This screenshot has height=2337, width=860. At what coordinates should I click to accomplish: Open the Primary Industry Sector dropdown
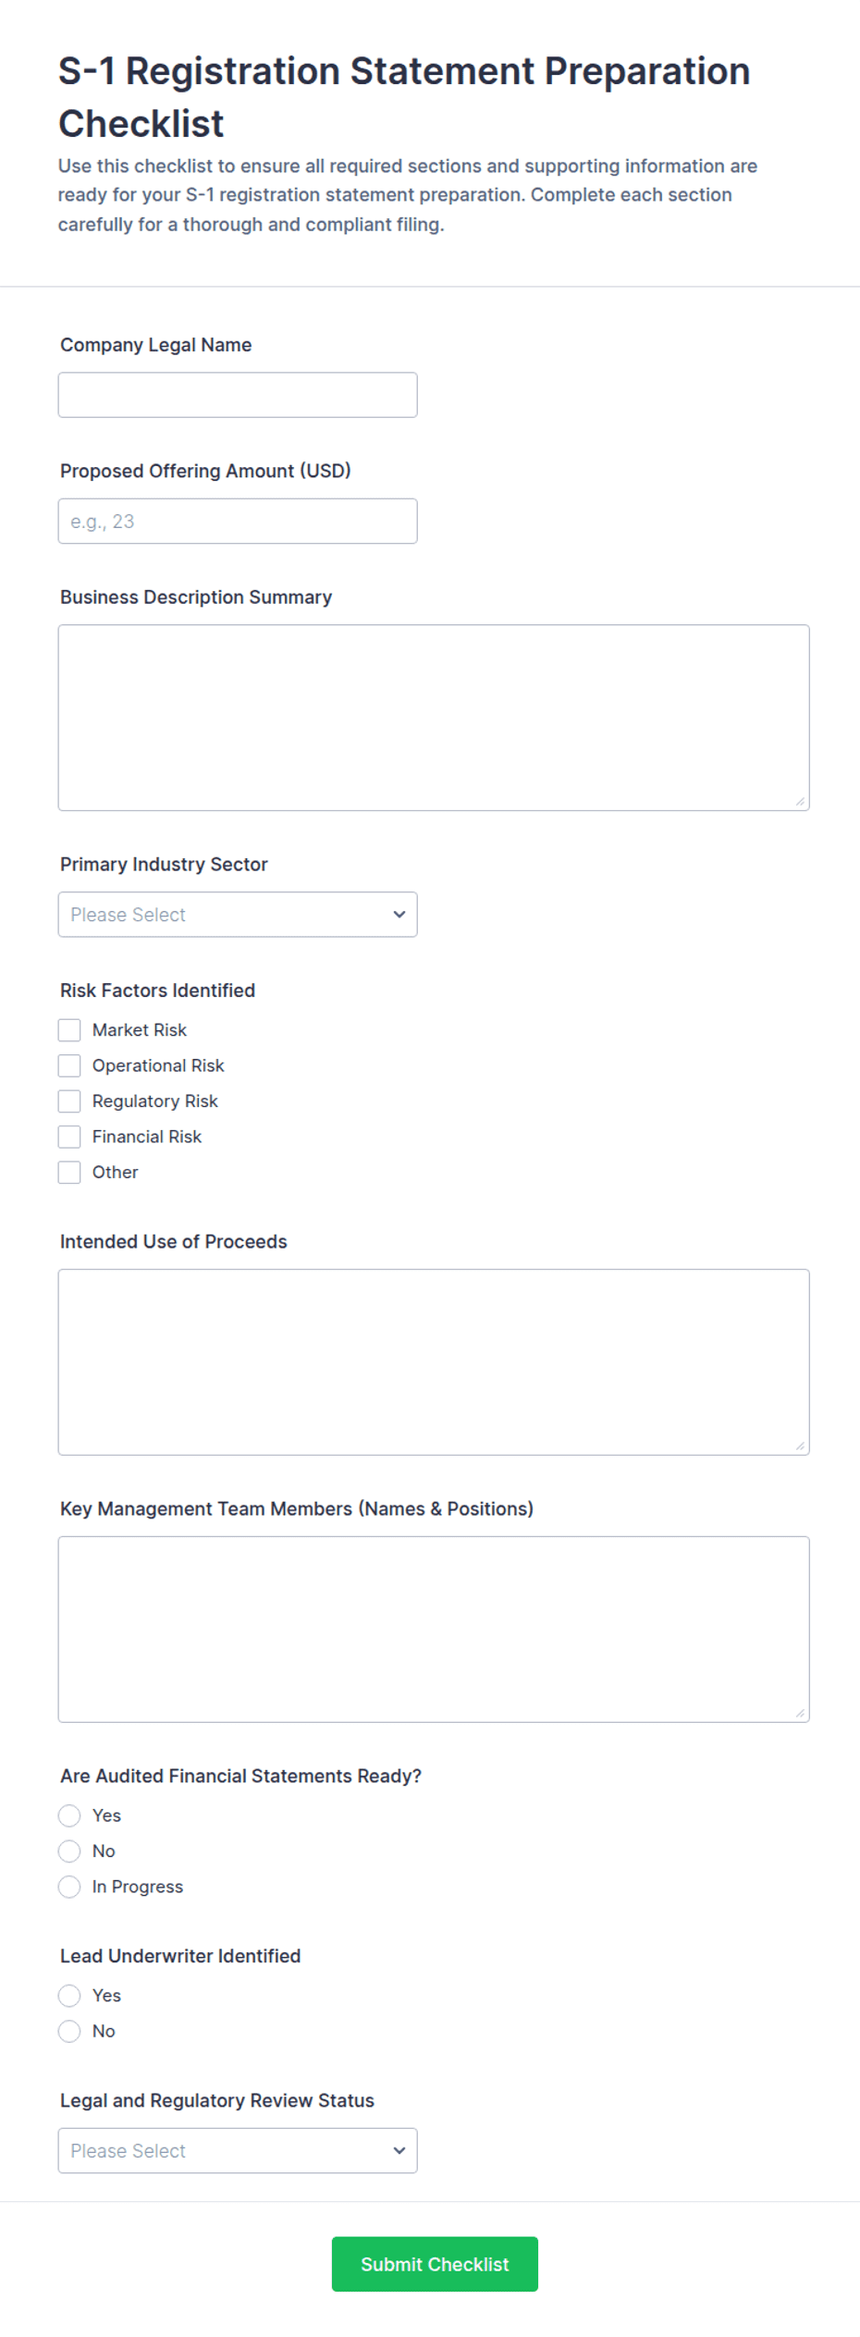point(238,914)
